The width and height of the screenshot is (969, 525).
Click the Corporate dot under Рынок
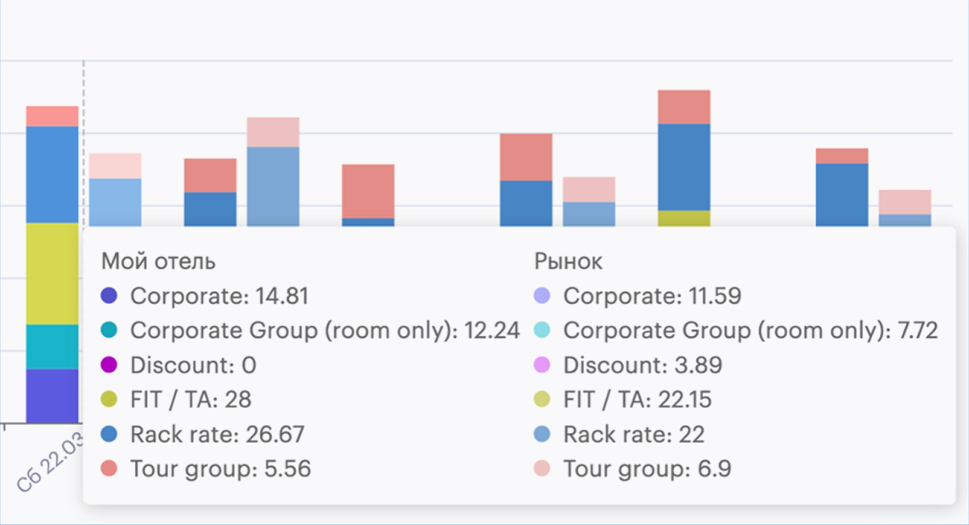coord(543,296)
